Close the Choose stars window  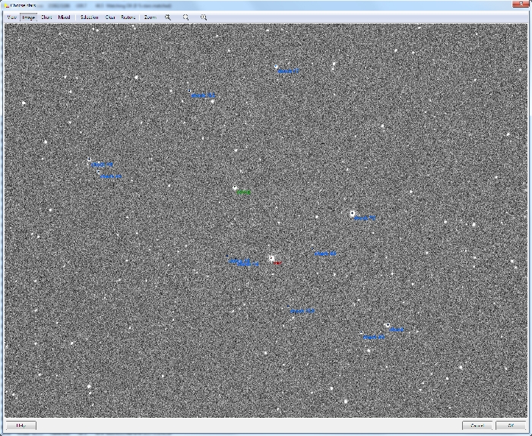(x=521, y=4)
